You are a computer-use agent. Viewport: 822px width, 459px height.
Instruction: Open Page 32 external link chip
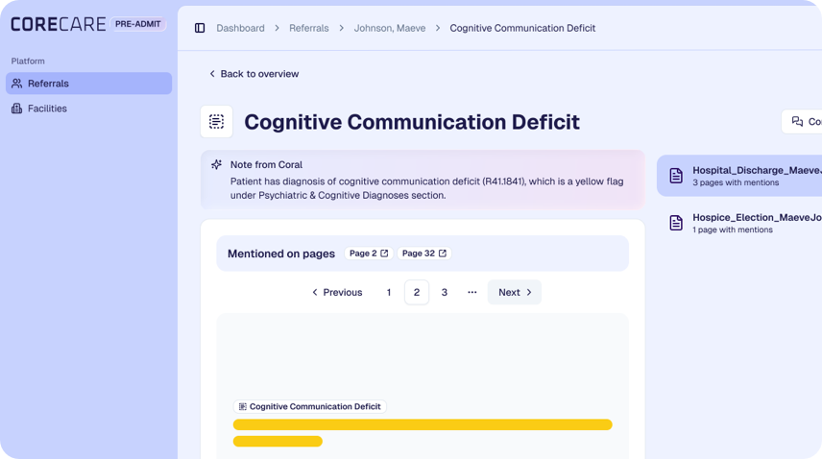pos(424,254)
